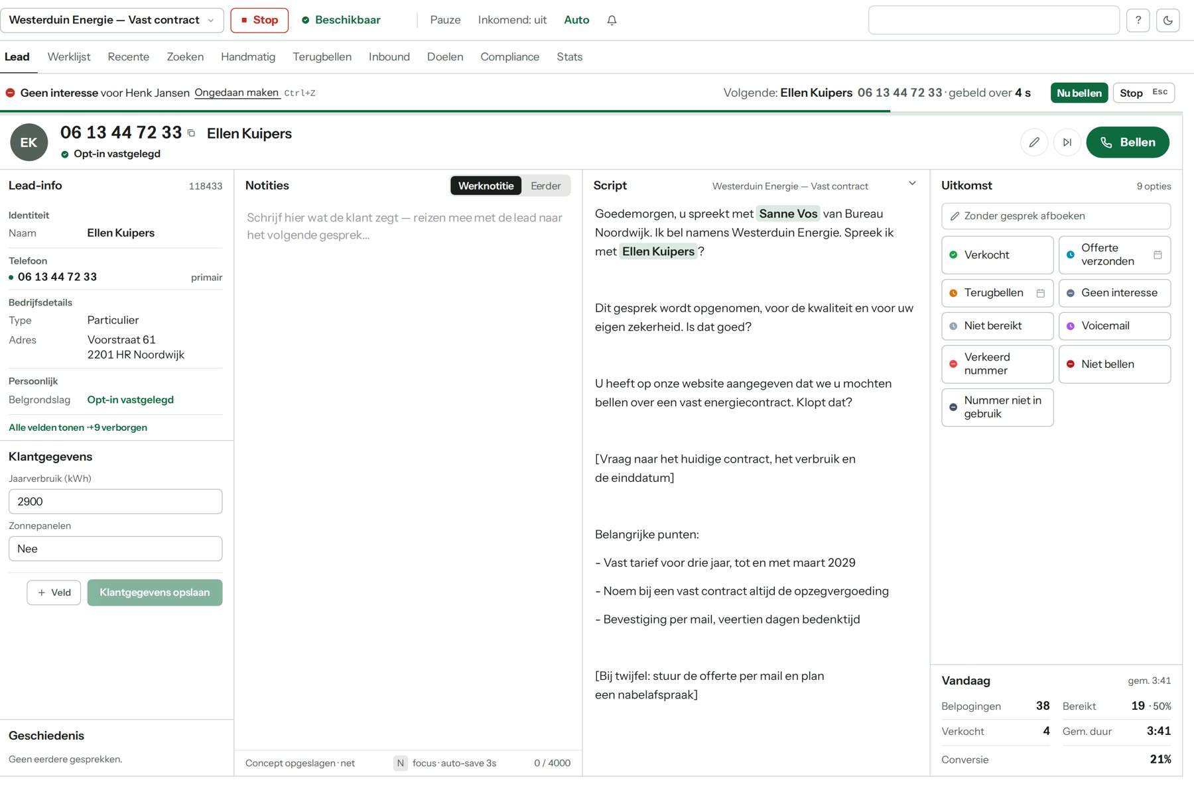Click the Jaarverbruik (kWh) field
Image resolution: width=1194 pixels, height=786 pixels.
pos(115,502)
